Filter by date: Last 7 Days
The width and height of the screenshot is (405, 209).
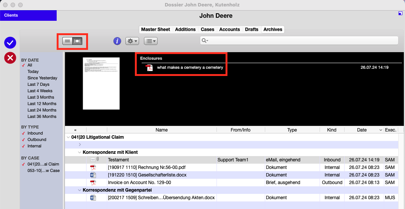pos(39,85)
